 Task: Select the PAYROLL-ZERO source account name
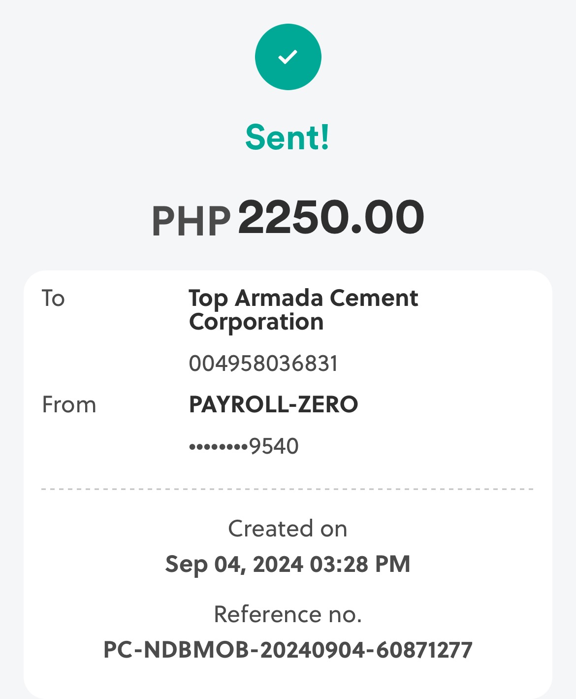tap(273, 405)
